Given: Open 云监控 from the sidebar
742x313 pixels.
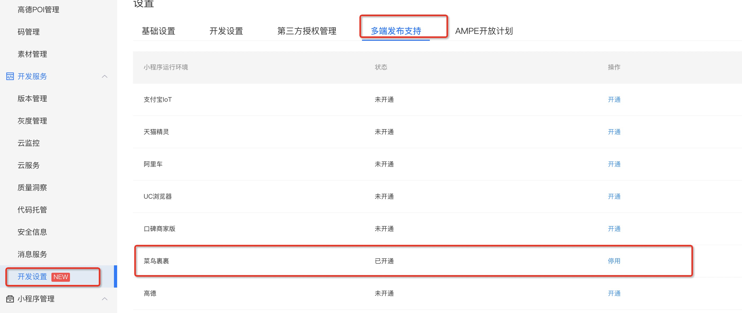Looking at the screenshot, I should pyautogui.click(x=29, y=143).
